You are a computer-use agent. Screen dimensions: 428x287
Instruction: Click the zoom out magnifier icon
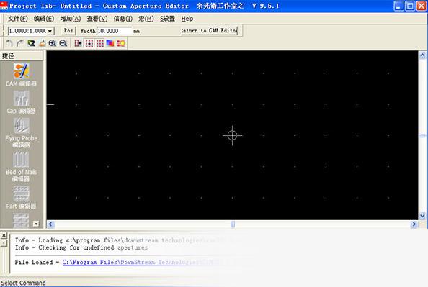(63, 43)
